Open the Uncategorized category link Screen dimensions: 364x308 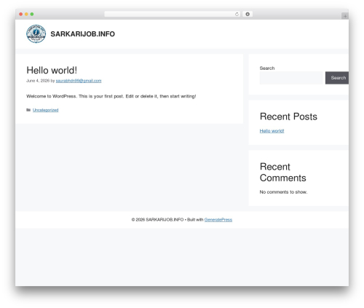coord(46,110)
